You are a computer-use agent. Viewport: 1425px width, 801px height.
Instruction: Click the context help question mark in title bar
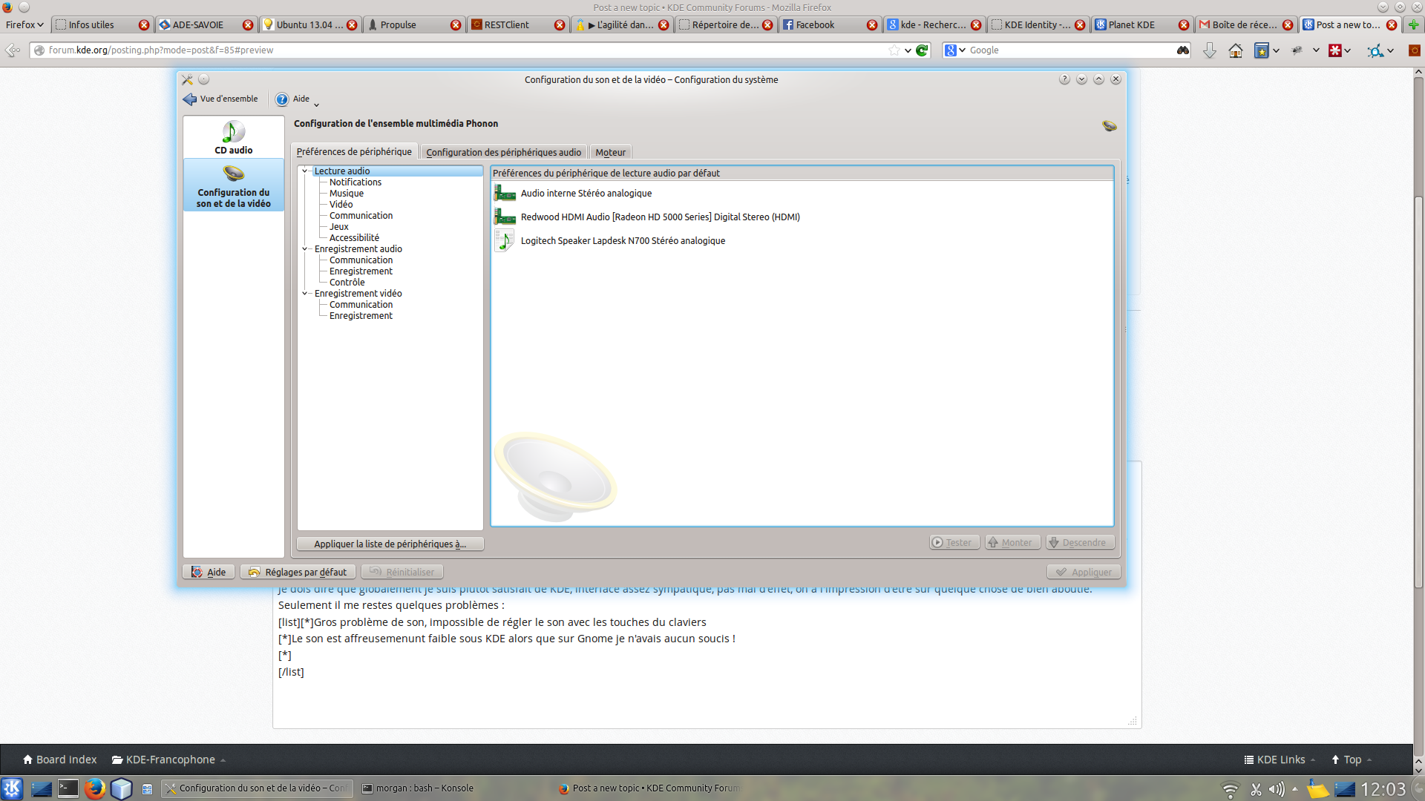1064,79
